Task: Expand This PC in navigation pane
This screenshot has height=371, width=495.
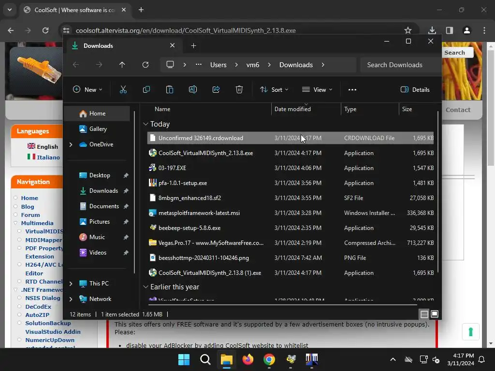Action: pyautogui.click(x=71, y=284)
